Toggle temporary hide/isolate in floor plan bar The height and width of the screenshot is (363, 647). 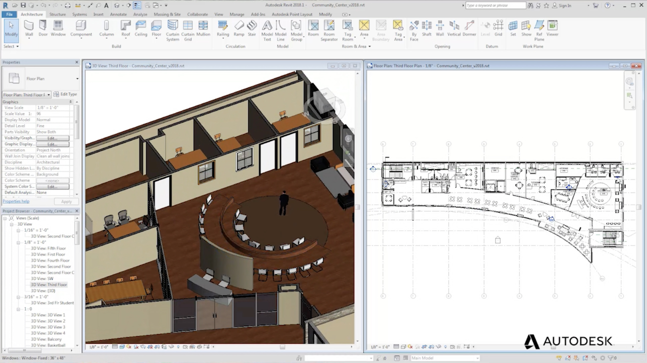[438, 347]
